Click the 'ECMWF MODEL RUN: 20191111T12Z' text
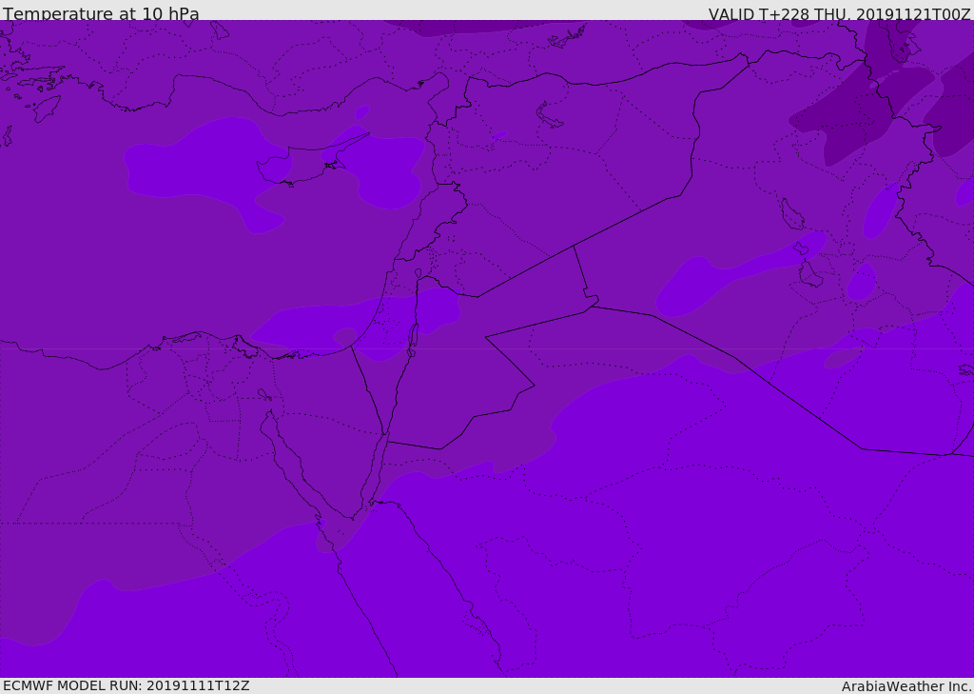 click(127, 685)
